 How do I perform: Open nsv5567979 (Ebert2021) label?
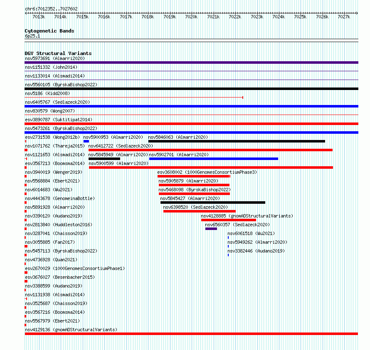coord(52,321)
